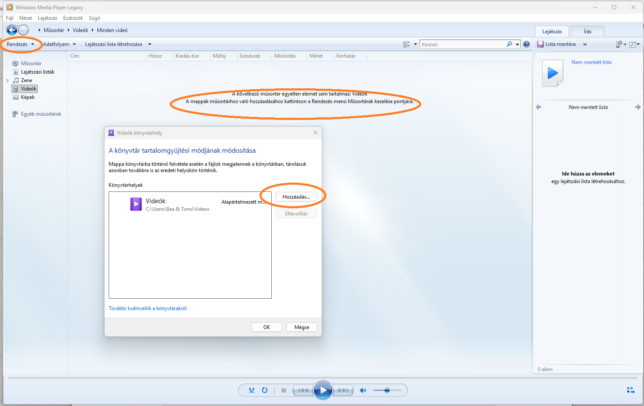The height and width of the screenshot is (406, 644).
Task: Go back with the blue back arrow
Action: 12,30
